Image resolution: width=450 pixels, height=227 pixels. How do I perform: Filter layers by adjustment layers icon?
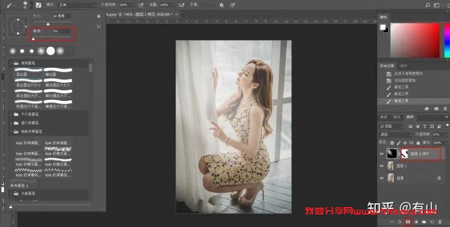coord(418,126)
